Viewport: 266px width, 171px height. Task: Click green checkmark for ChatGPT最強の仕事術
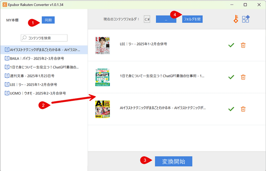pos(231,77)
